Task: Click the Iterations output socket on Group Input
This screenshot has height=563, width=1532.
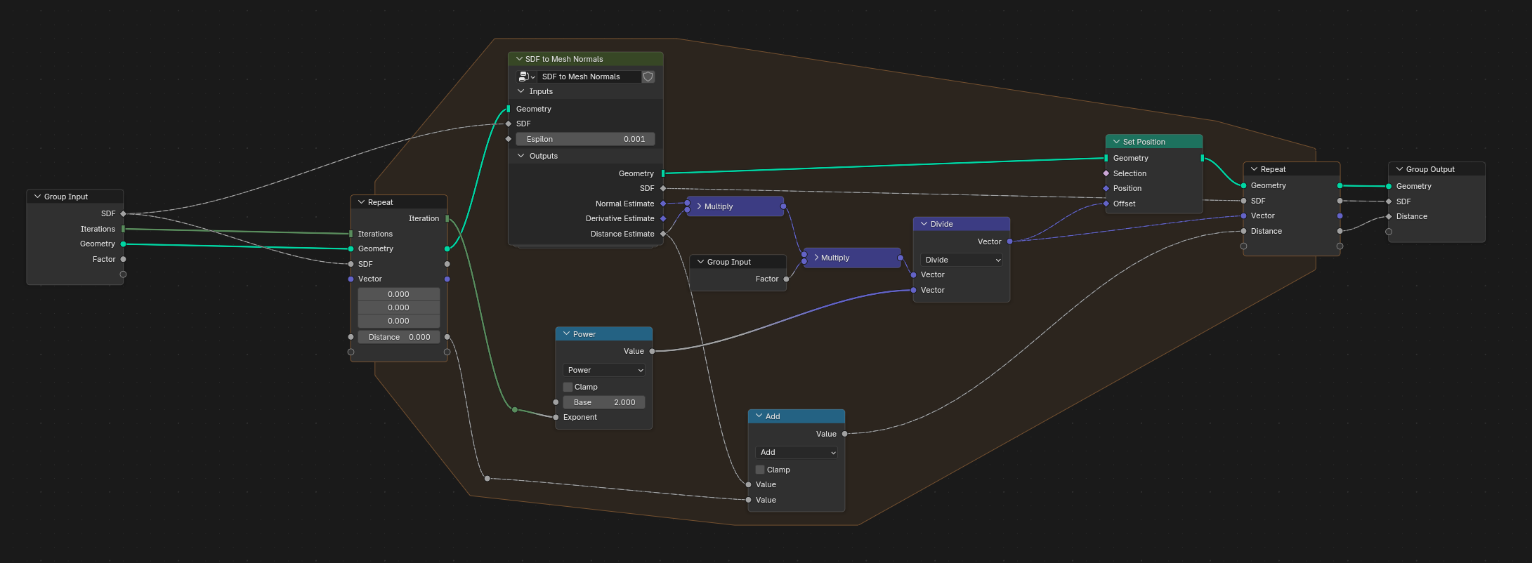Action: [123, 229]
